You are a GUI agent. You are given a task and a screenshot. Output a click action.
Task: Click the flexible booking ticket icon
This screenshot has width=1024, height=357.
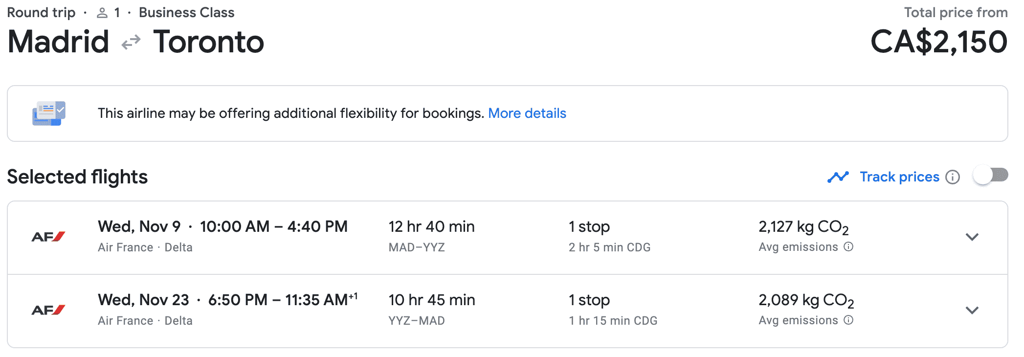click(49, 113)
